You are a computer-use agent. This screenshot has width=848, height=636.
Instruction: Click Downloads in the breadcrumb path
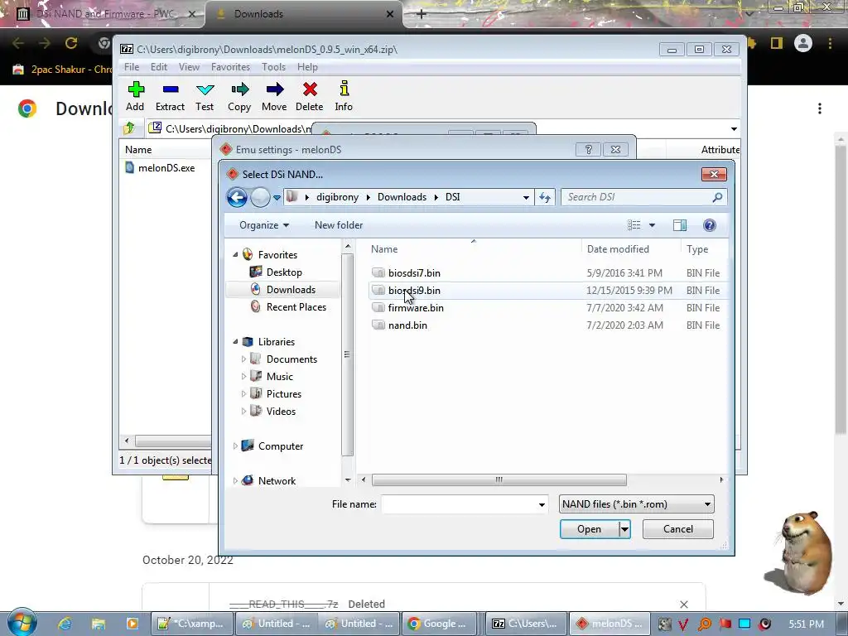coord(402,197)
